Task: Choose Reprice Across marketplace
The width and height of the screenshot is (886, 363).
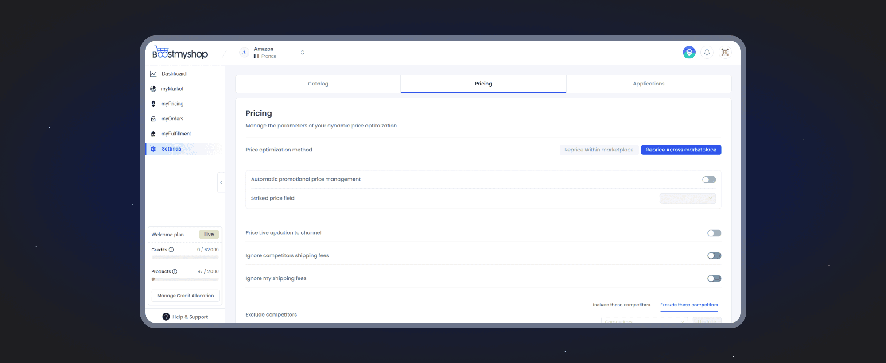Action: [681, 150]
